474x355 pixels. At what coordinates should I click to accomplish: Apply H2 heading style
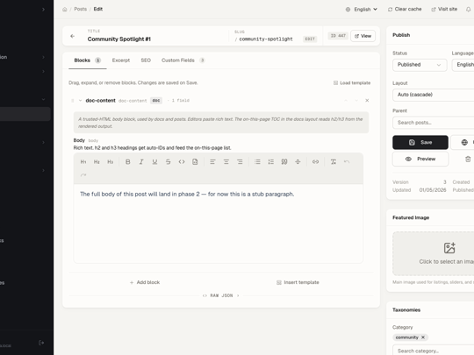coord(97,162)
